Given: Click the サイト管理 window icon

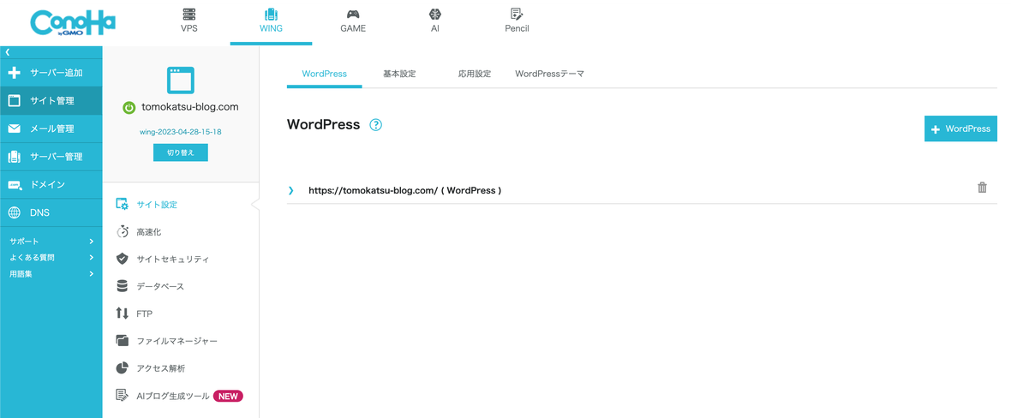Looking at the screenshot, I should click(x=15, y=100).
